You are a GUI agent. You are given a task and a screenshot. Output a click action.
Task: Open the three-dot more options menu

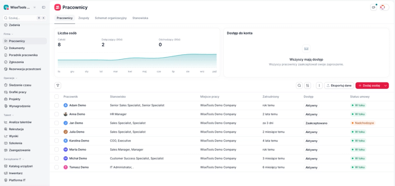click(319, 86)
